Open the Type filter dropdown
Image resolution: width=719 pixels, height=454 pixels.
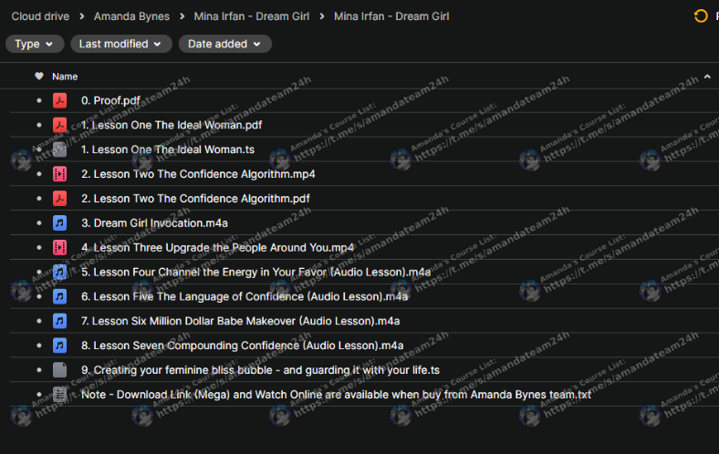click(35, 44)
